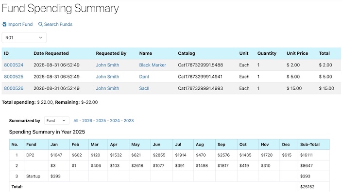Image resolution: width=342 pixels, height=194 pixels.
Task: Show spending summary for year 2025
Action: click(x=101, y=121)
